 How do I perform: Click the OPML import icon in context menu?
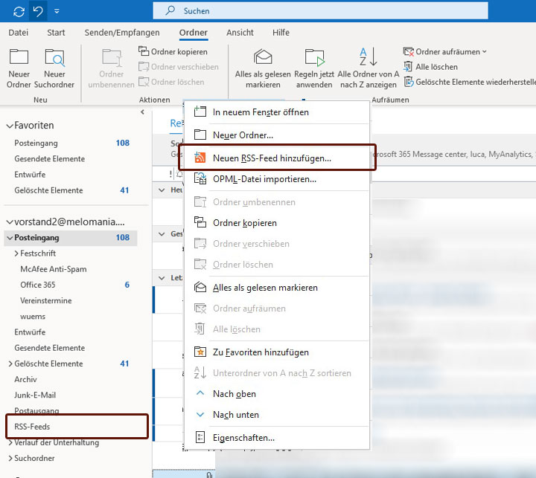[200, 178]
